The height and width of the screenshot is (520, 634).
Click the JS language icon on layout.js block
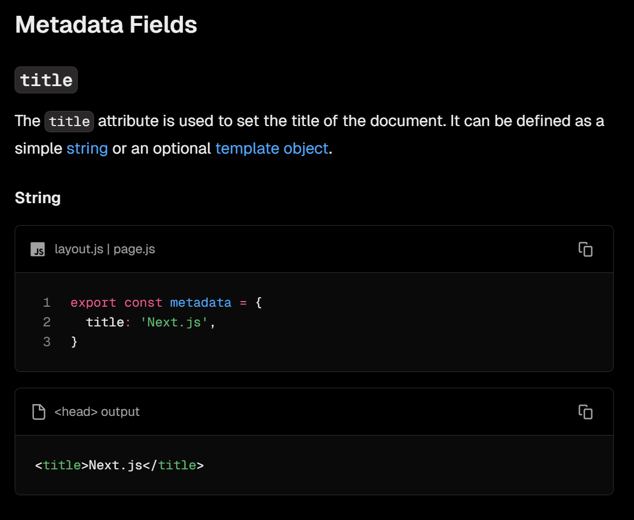37,249
